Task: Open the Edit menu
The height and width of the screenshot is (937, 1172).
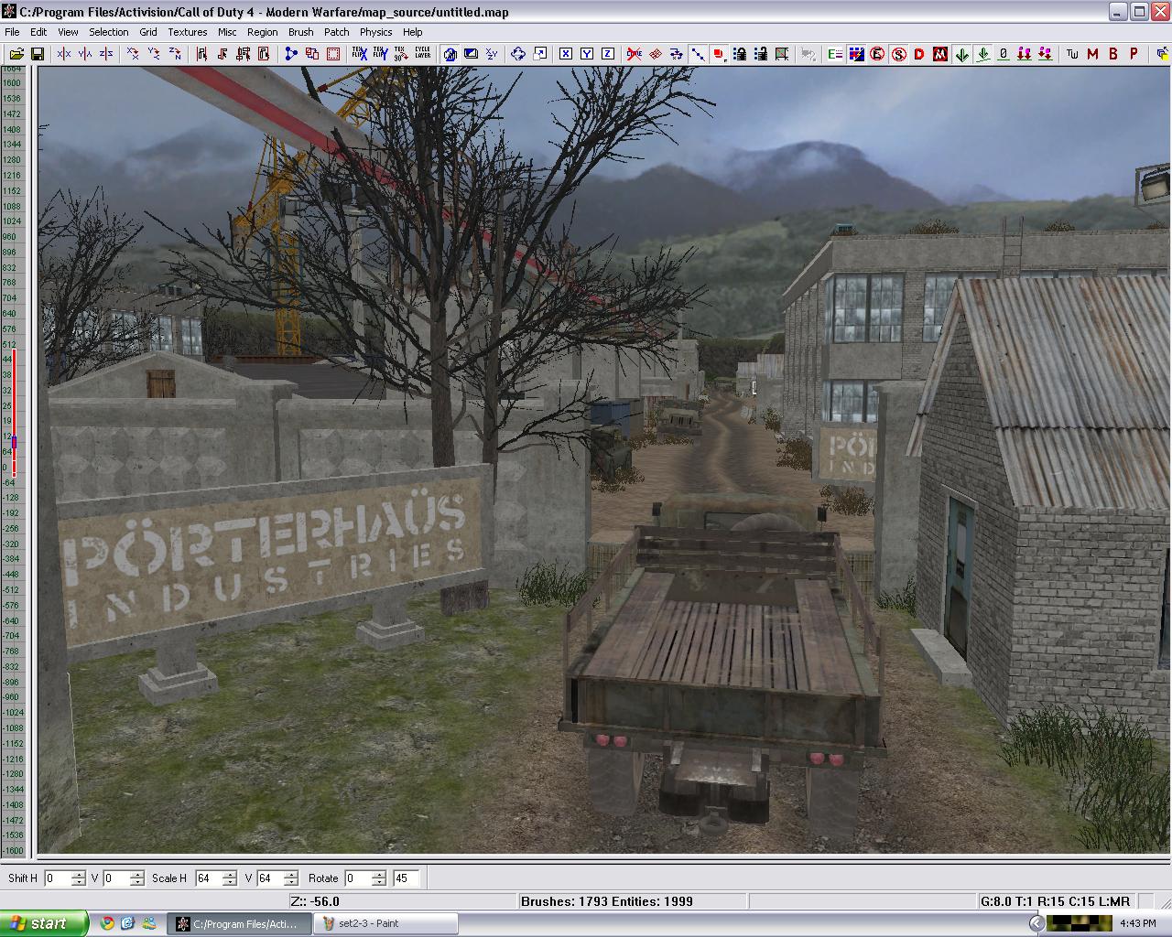Action: (38, 32)
